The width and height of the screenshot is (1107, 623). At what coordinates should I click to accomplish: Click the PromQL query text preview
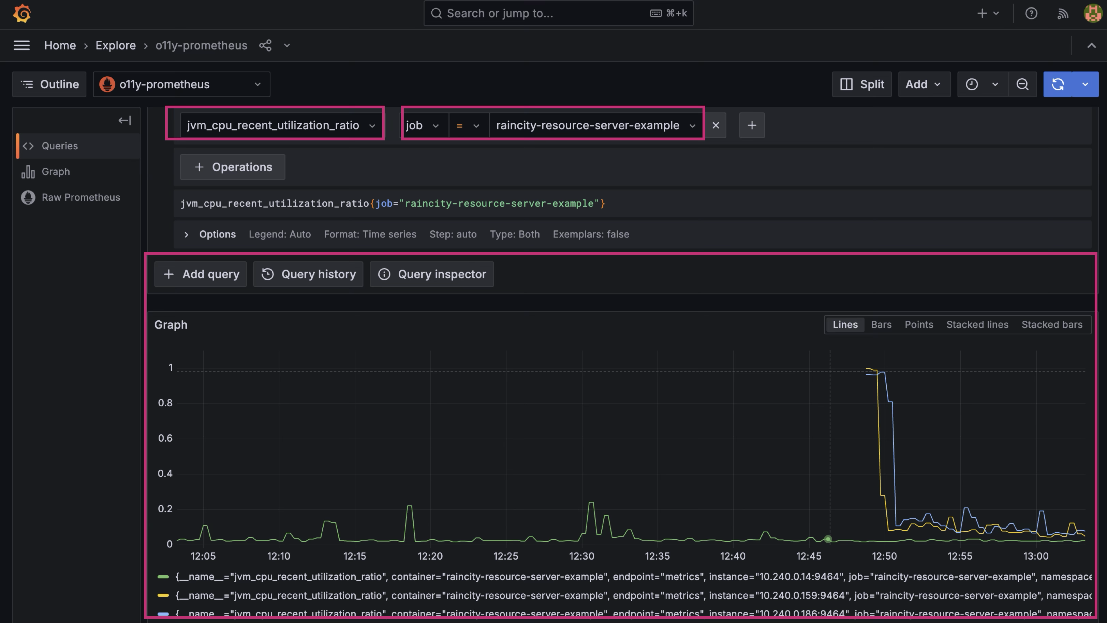392,203
